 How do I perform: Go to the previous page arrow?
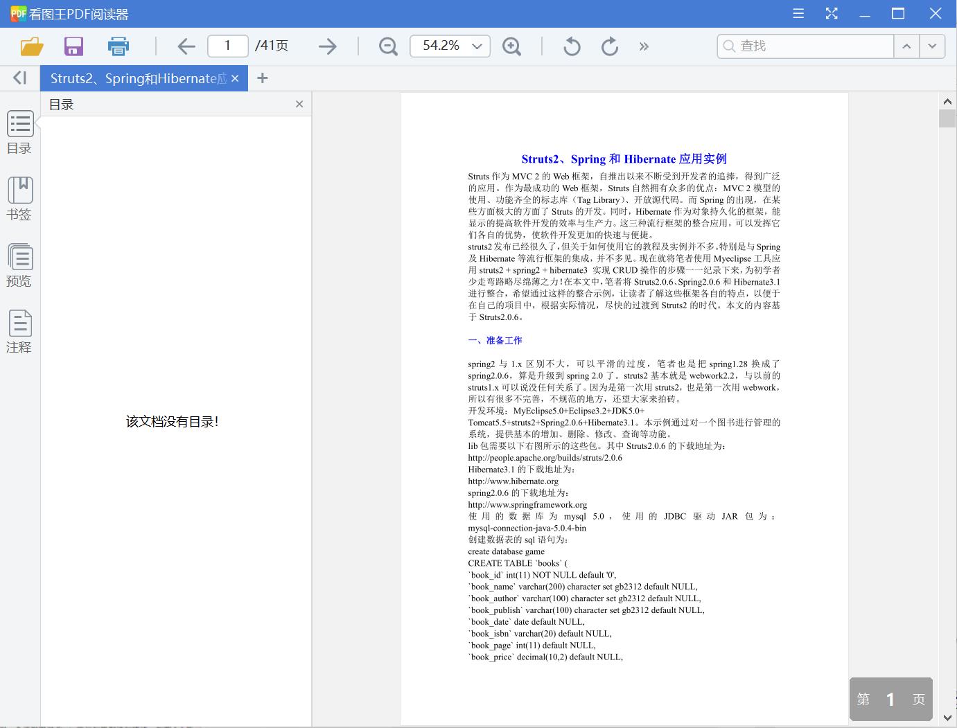pyautogui.click(x=186, y=46)
